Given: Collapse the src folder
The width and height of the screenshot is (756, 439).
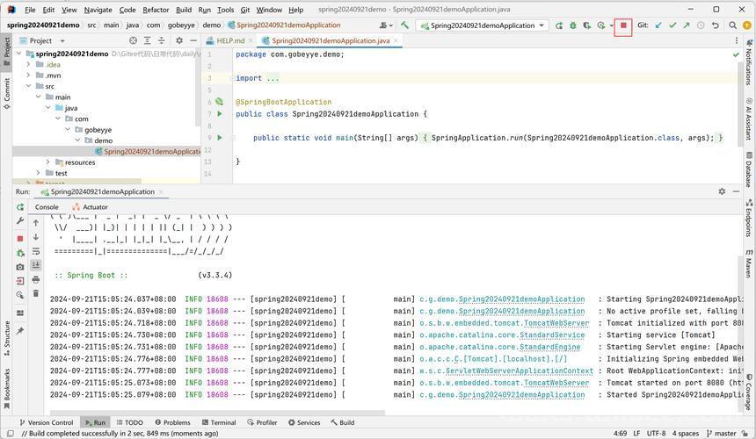Looking at the screenshot, I should point(28,86).
